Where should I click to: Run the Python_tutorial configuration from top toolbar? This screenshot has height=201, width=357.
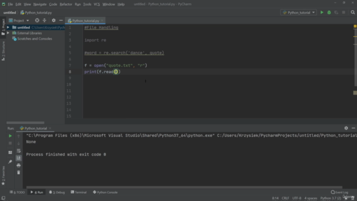point(322,12)
